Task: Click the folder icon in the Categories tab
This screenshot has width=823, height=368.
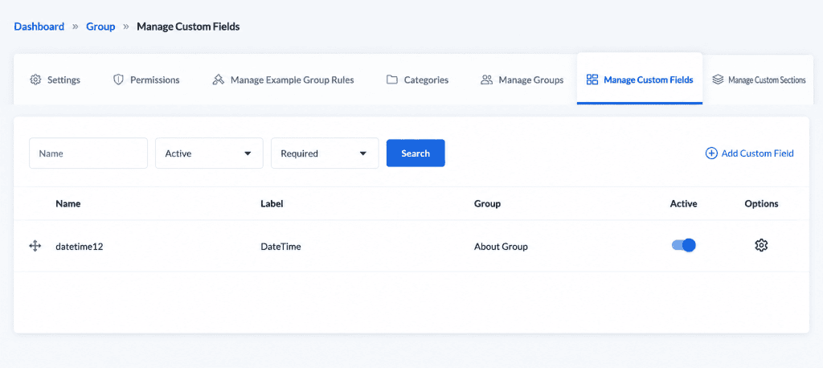Action: [x=392, y=80]
